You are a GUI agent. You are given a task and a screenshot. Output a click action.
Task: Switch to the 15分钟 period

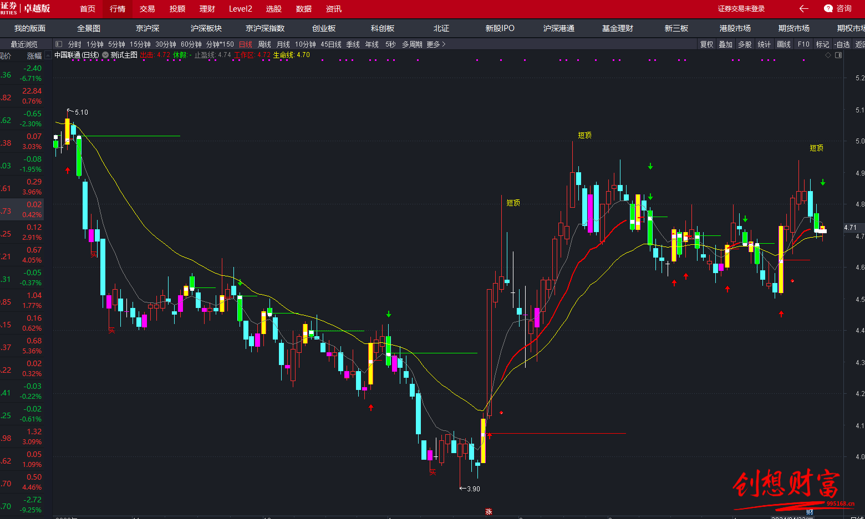pyautogui.click(x=140, y=44)
